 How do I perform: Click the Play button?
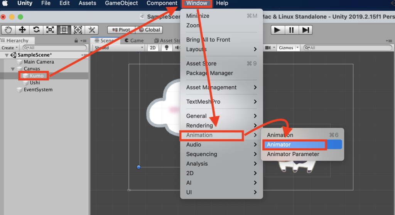click(278, 30)
